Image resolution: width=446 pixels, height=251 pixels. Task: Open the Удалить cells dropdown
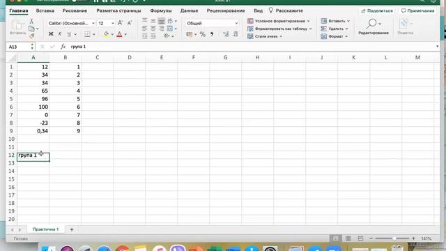click(x=334, y=29)
